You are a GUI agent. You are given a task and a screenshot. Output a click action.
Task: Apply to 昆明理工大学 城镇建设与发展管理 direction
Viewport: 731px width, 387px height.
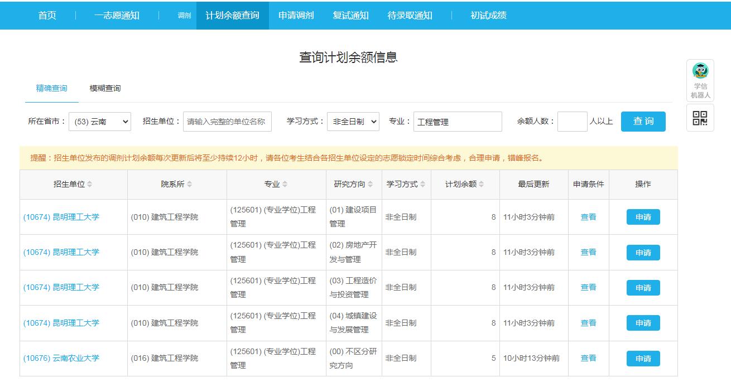point(643,323)
